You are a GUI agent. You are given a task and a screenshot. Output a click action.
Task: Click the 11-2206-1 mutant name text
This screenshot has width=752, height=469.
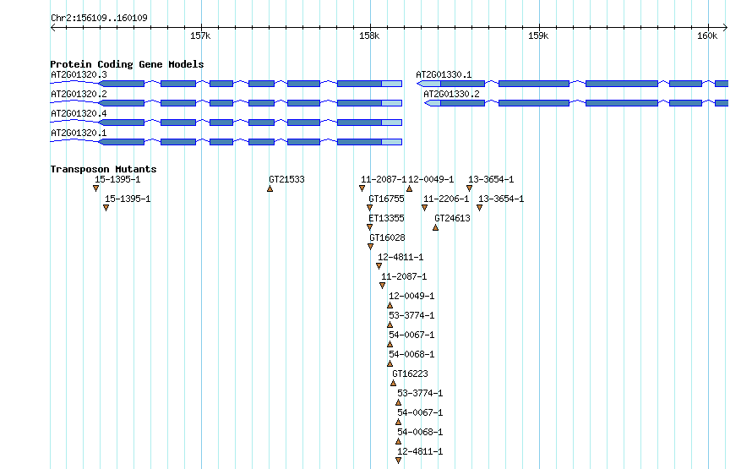click(446, 199)
